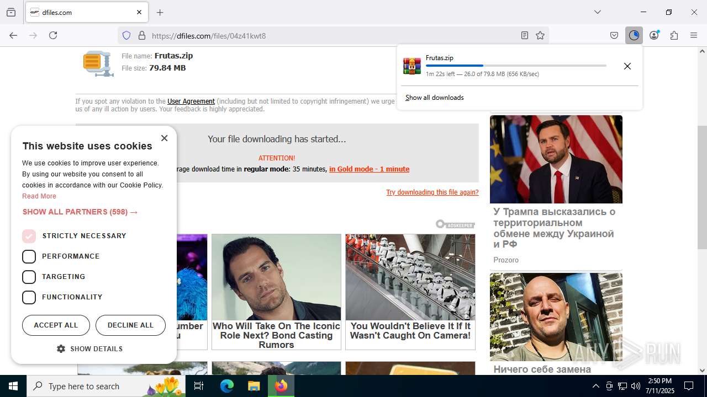
Task: Click the taskbar search box
Action: pyautogui.click(x=107, y=386)
